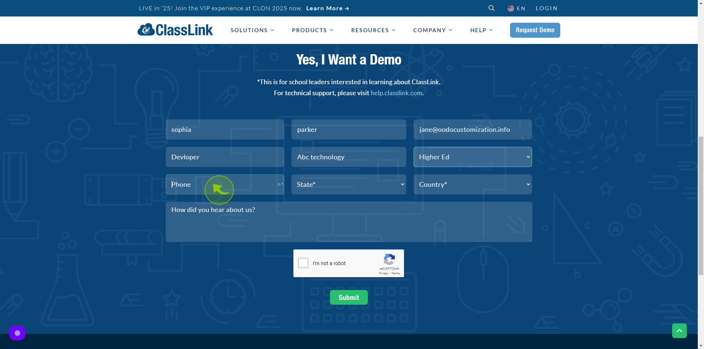Screen dimensions: 704x349
Task: Visit the help.classlink.com link
Action: pos(396,93)
